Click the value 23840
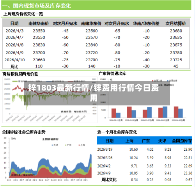Screen dimensions: 195x187 (x=92, y=45)
